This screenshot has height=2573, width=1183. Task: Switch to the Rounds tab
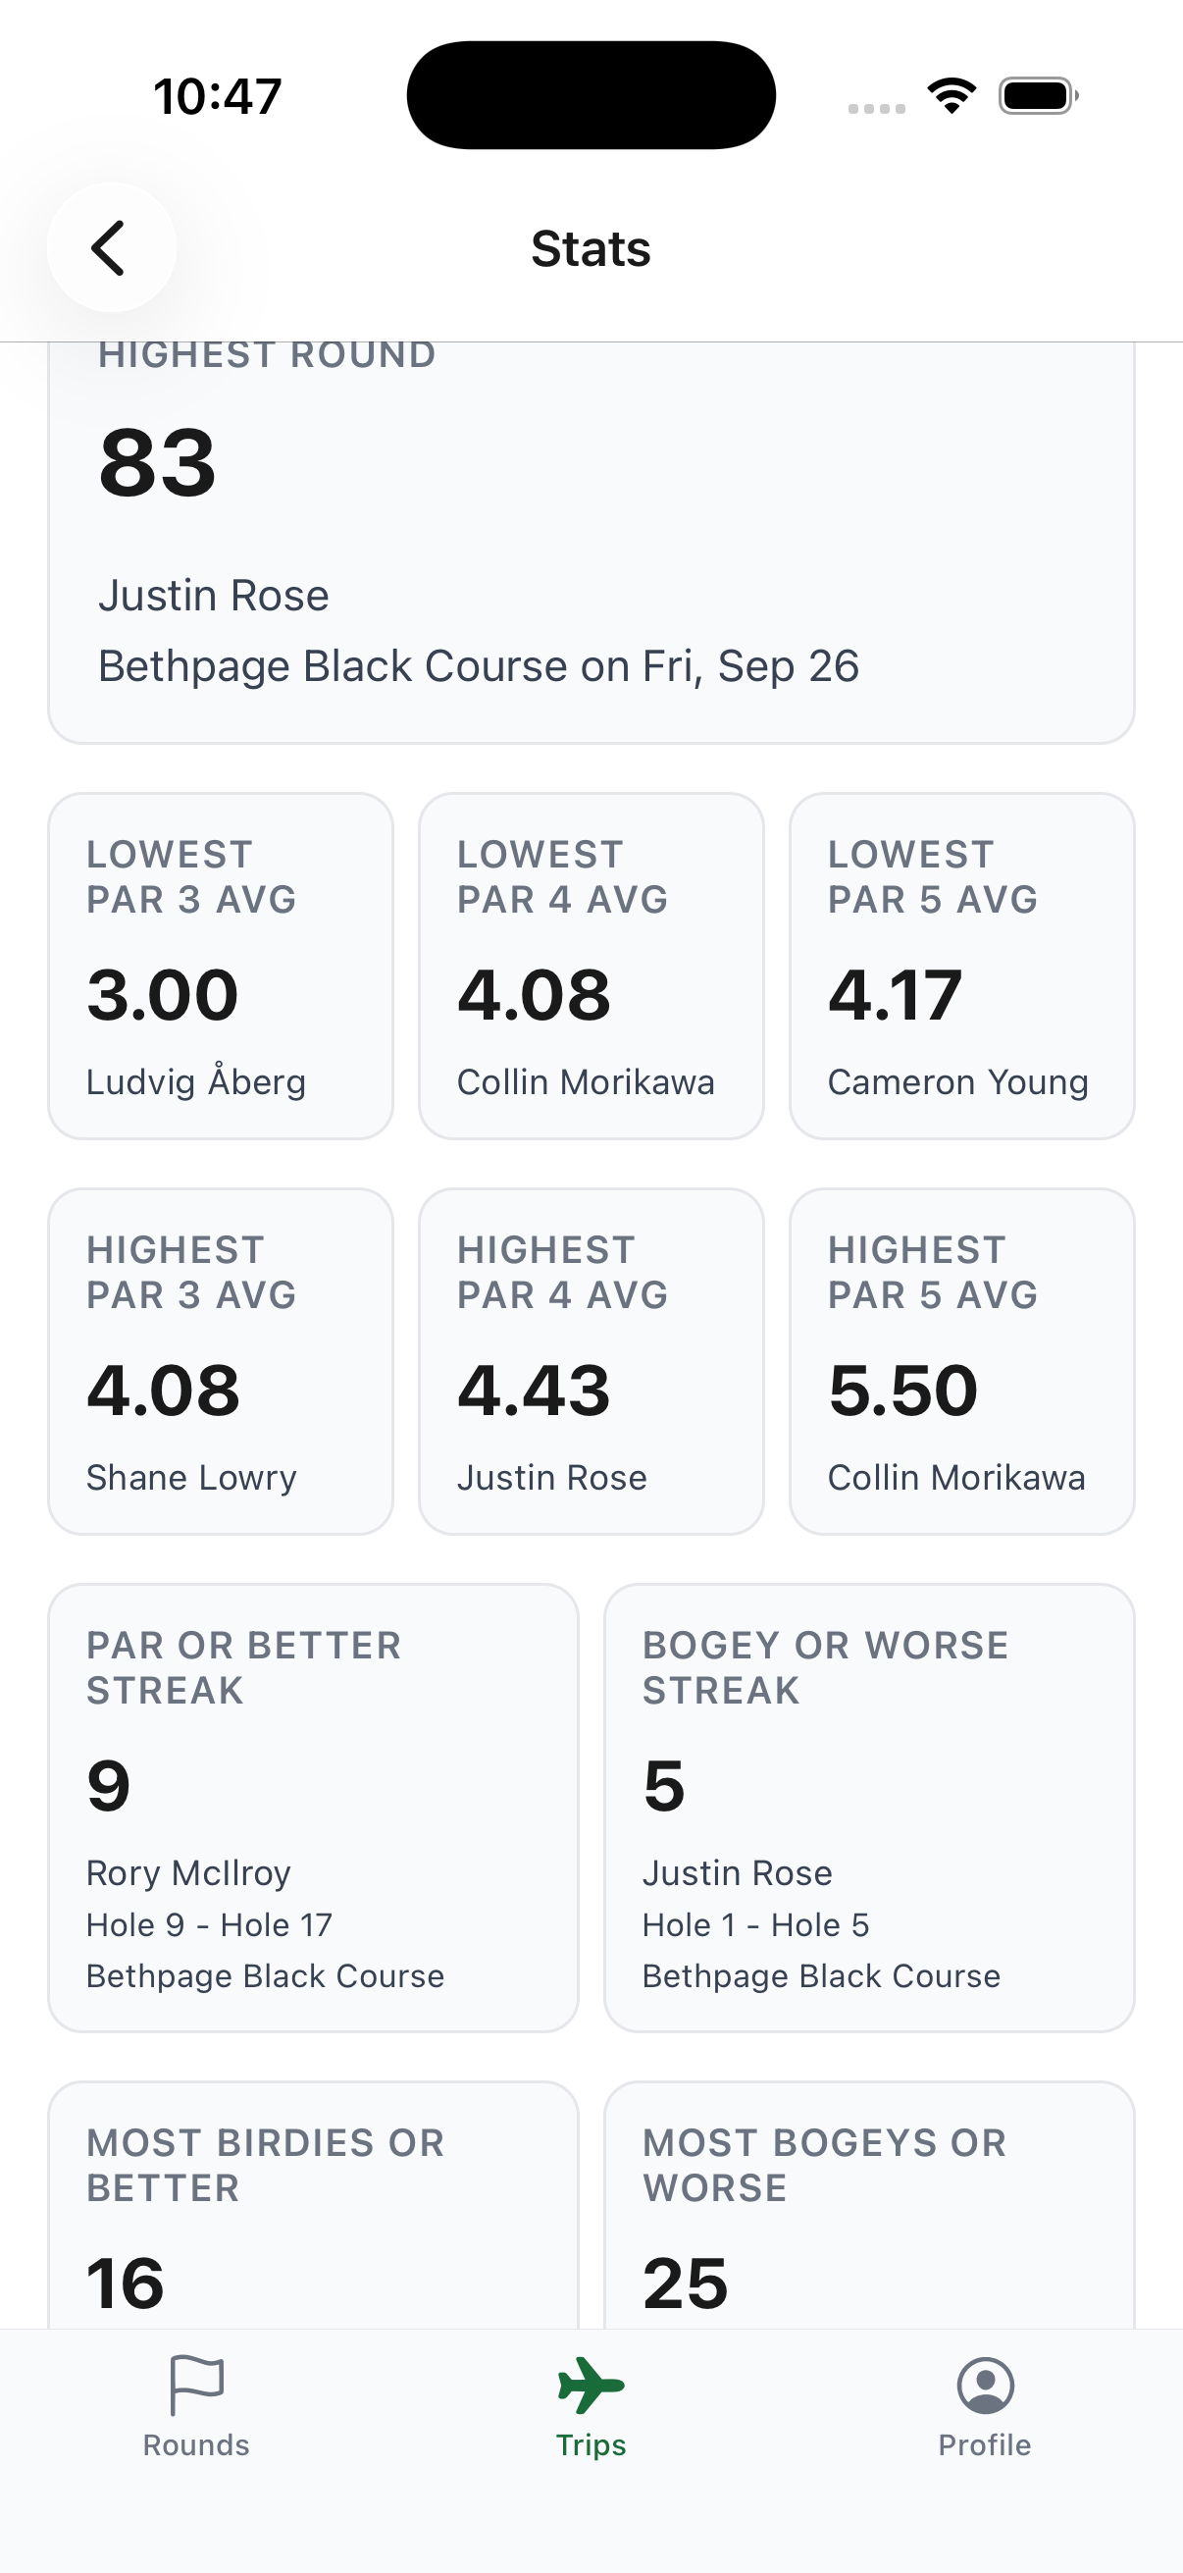[x=195, y=2417]
